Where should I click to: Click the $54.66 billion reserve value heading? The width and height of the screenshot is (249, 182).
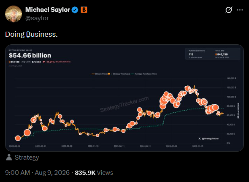[30, 55]
